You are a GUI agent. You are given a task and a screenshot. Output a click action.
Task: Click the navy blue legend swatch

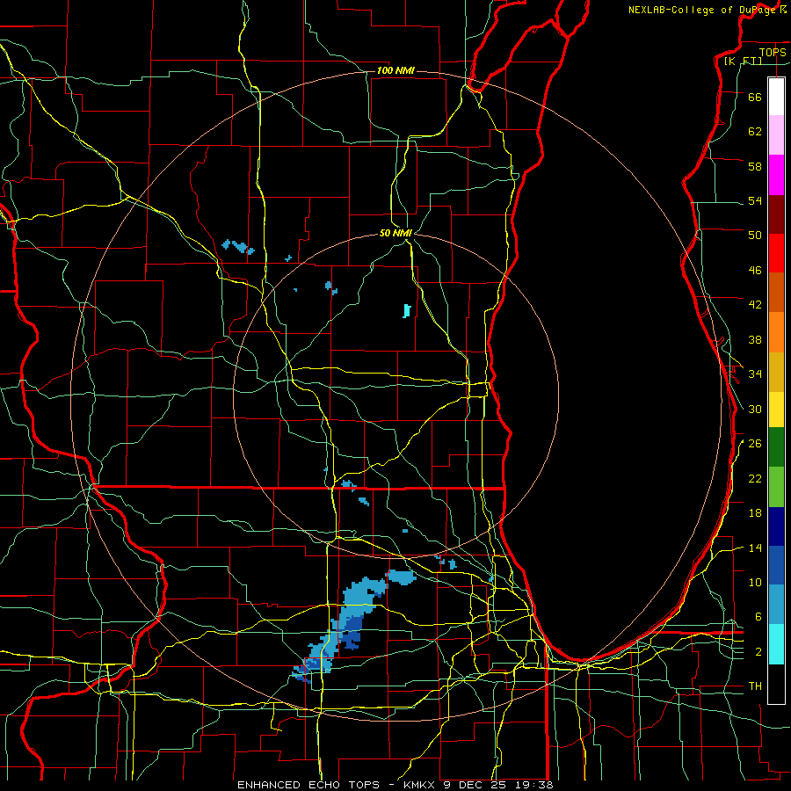[776, 526]
